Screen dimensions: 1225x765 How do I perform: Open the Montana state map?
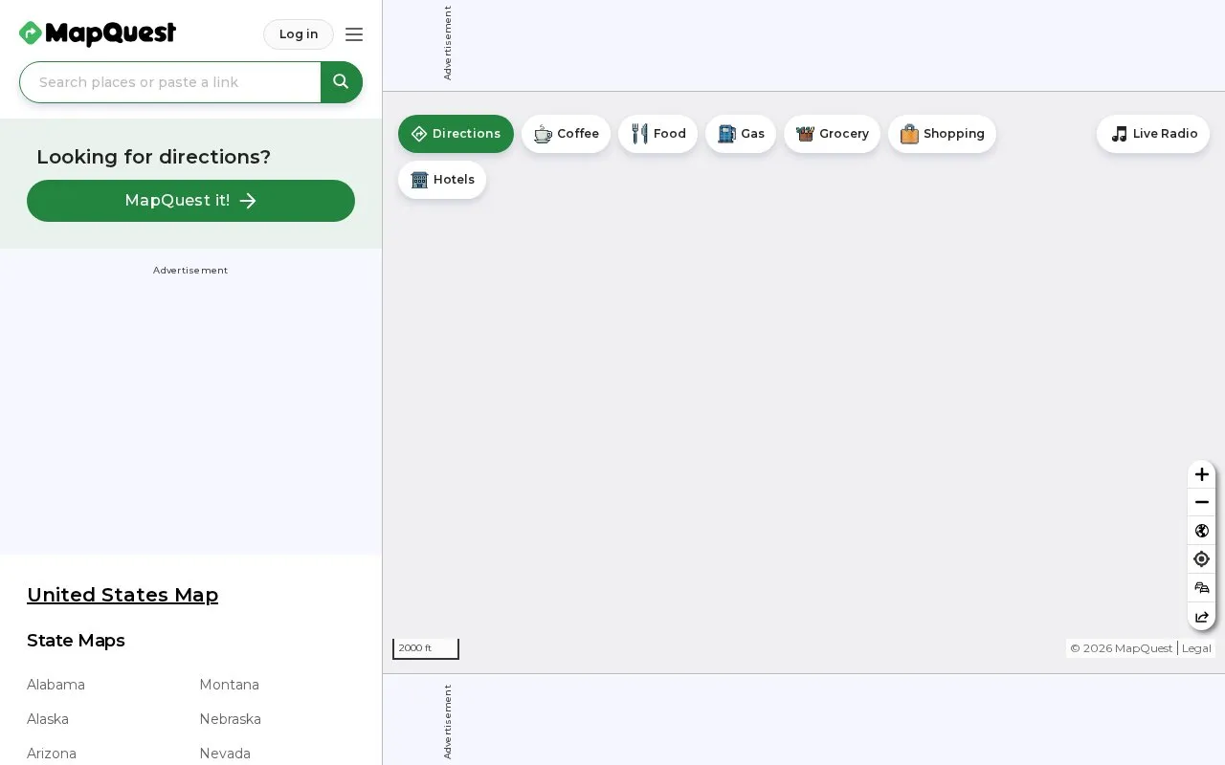229,685
